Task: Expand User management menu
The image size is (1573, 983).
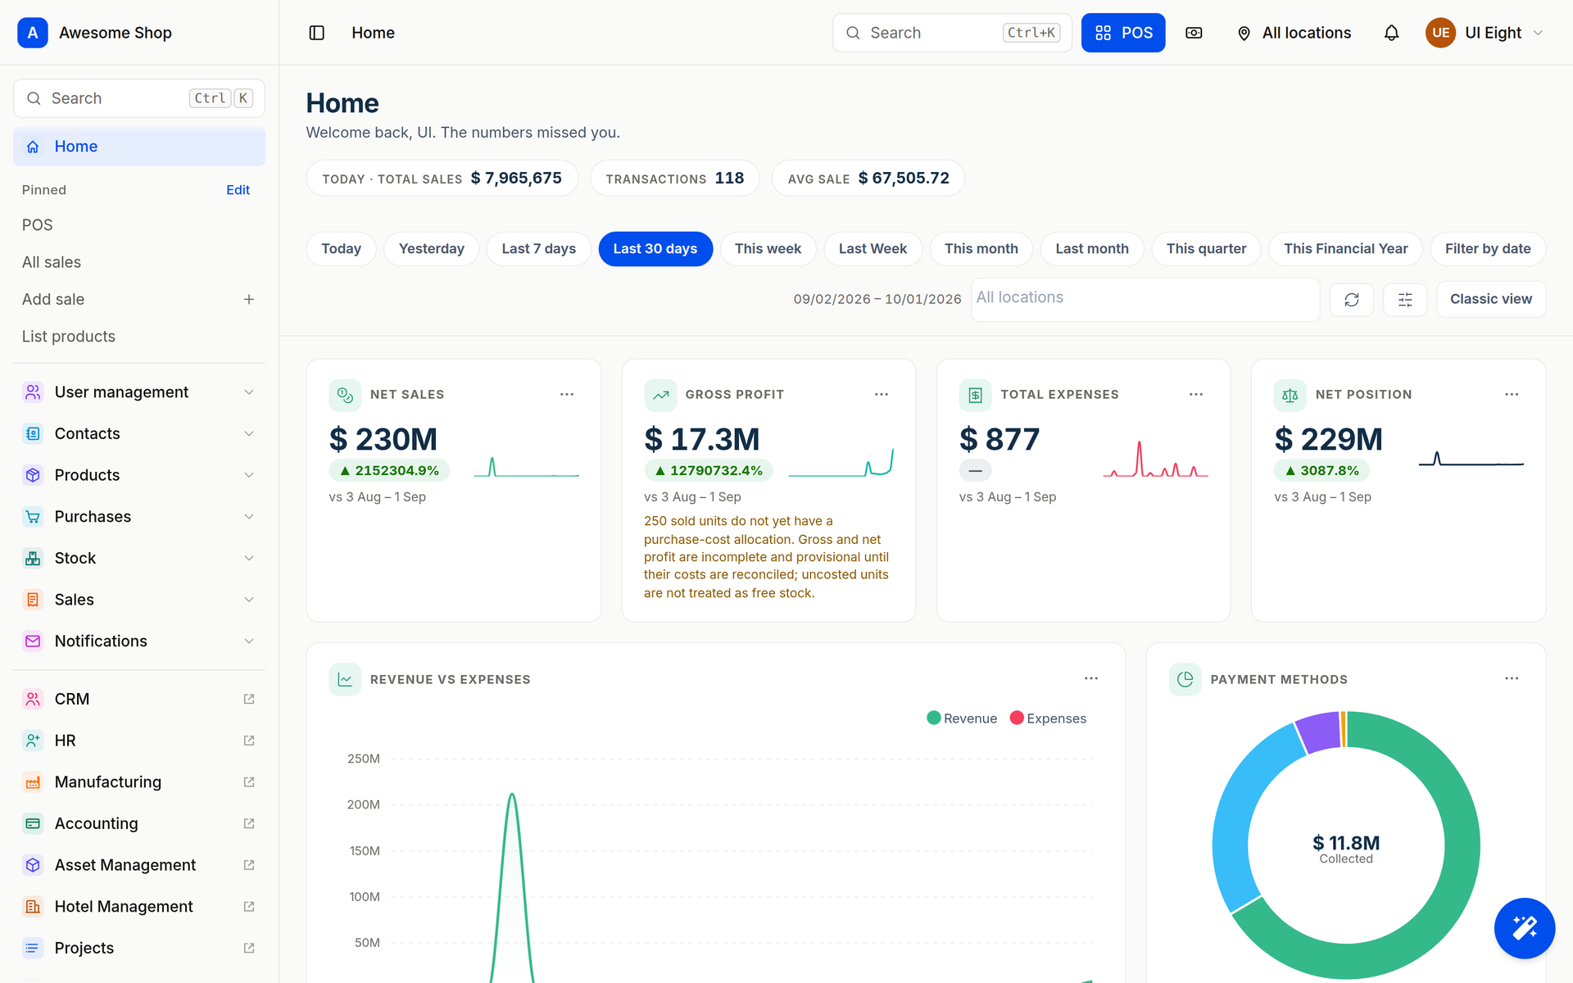Action: 139,392
